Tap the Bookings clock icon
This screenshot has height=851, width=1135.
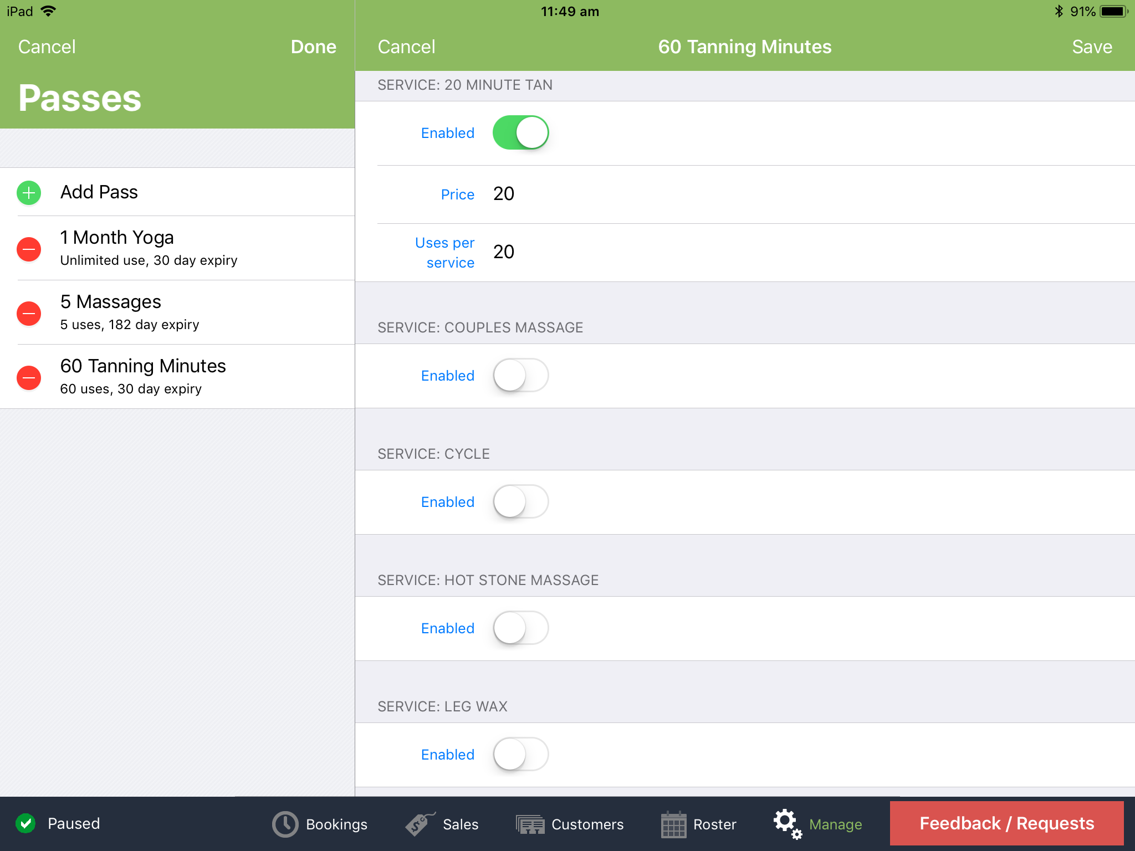(x=285, y=824)
